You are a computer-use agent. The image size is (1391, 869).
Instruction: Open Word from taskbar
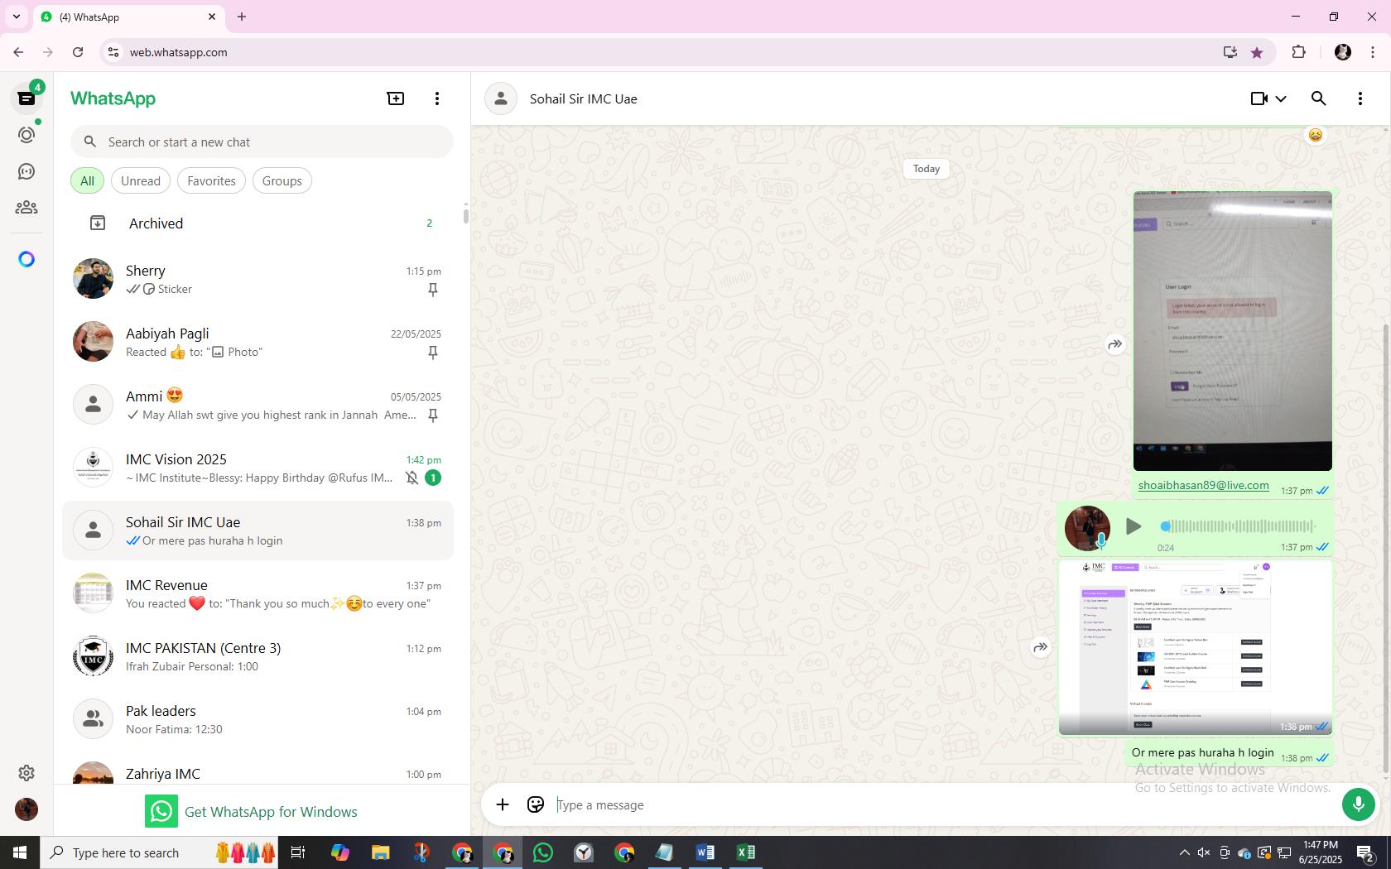(705, 852)
